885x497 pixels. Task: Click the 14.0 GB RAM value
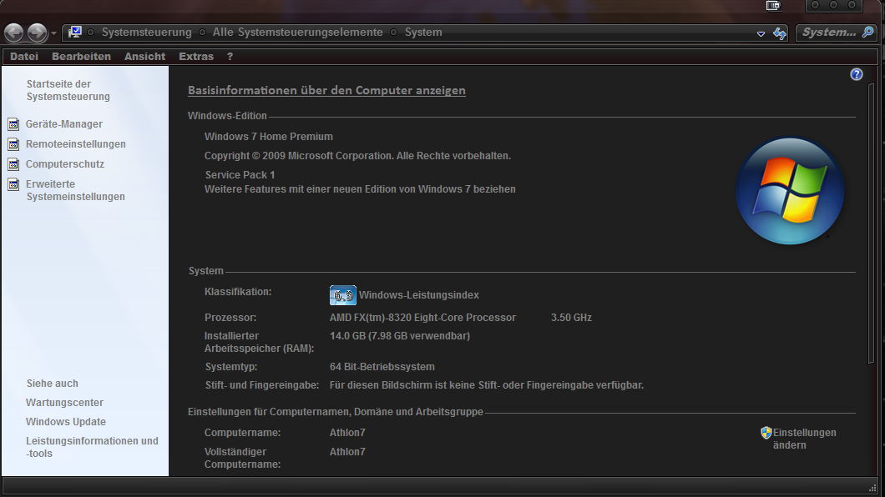(x=400, y=336)
